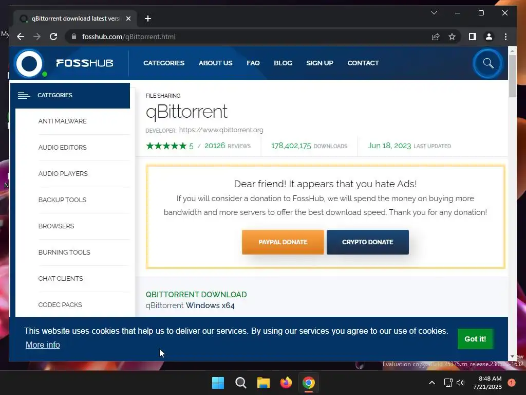The height and width of the screenshot is (395, 526).
Task: Click the QBITTORRENT DOWNLOAD heading
Action: tap(196, 295)
